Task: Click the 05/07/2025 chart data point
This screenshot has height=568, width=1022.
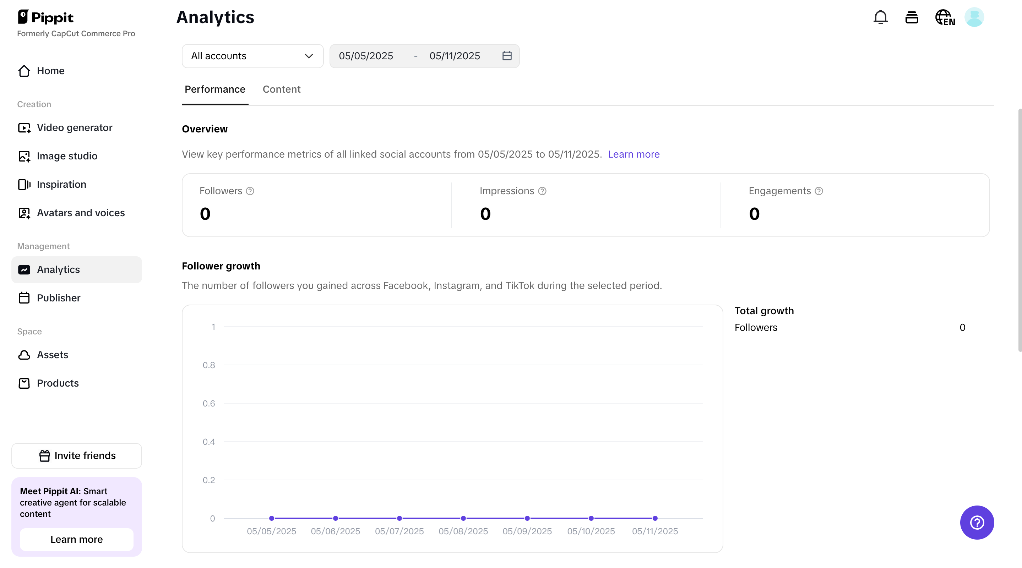Action: tap(399, 518)
